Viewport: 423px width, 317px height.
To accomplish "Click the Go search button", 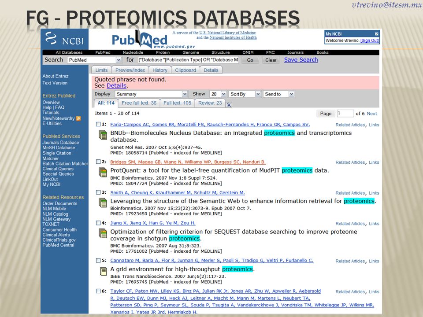I will tap(250, 60).
